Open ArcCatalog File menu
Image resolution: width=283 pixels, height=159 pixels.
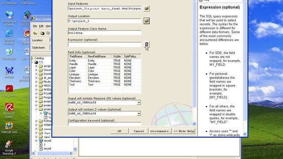(x=35, y=26)
